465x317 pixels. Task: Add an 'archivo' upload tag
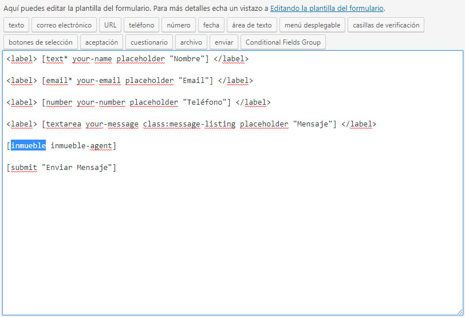[x=191, y=42]
